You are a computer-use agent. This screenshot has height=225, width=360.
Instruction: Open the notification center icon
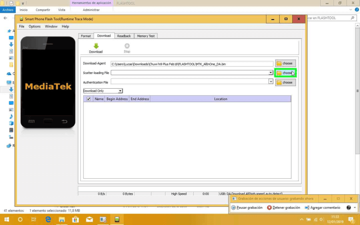[x=352, y=220]
